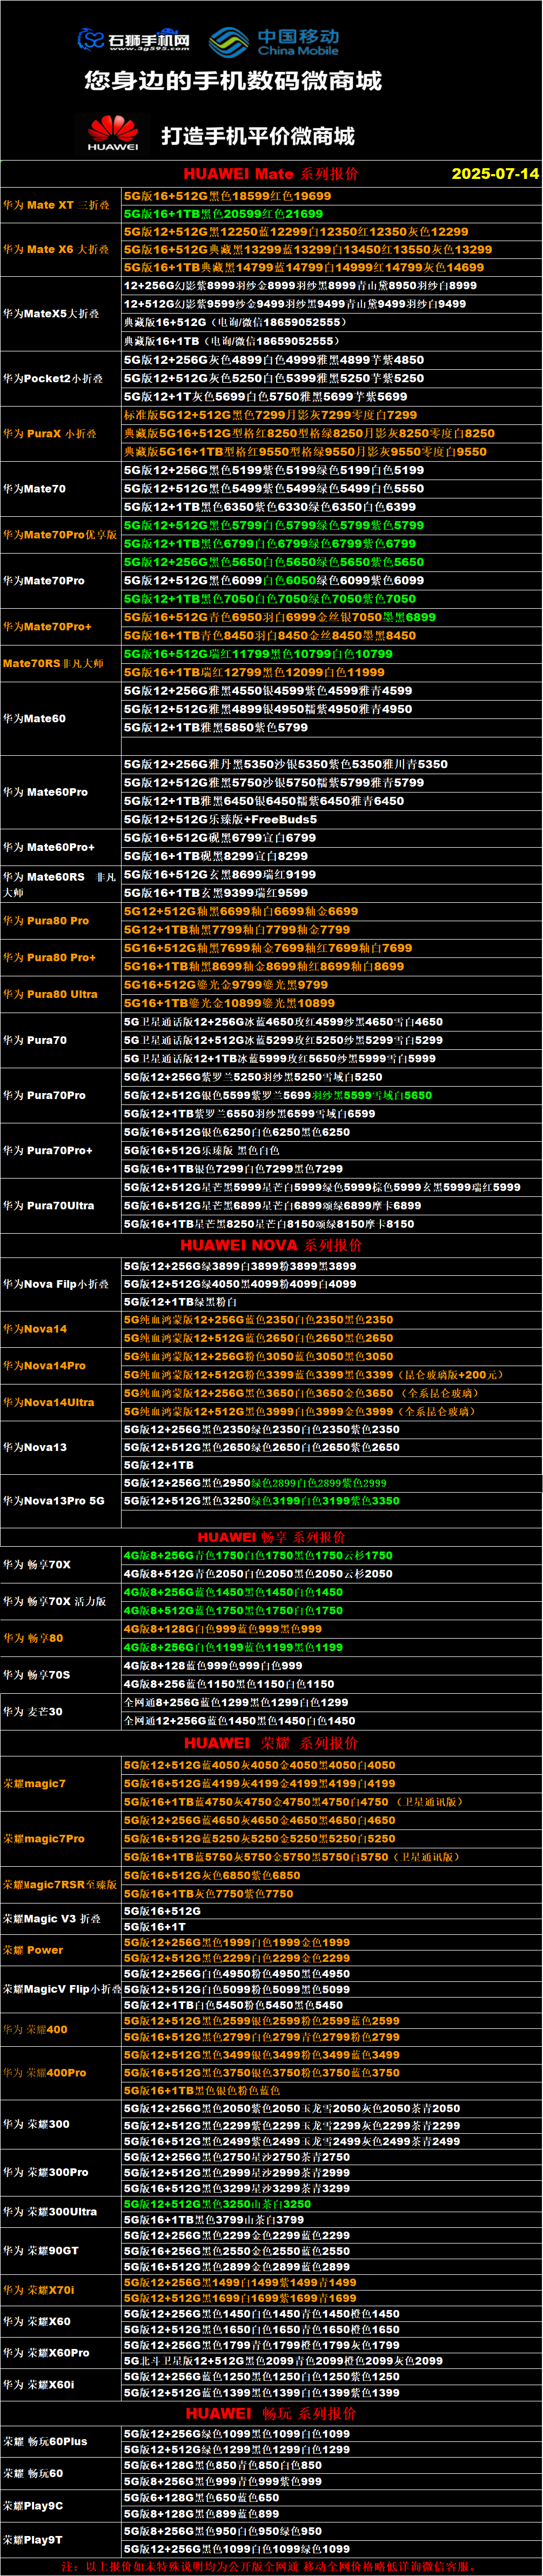Select the 华为 PuraX 小折叠 row label
The width and height of the screenshot is (543, 2576).
[x=50, y=434]
